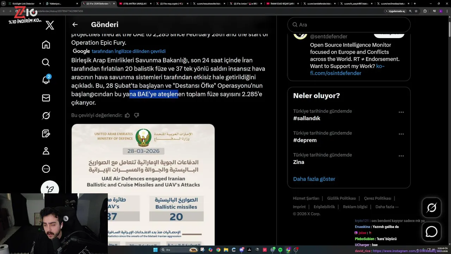This screenshot has height=254, width=451.
Task: Open the Home feed from sidebar
Action: click(x=46, y=45)
